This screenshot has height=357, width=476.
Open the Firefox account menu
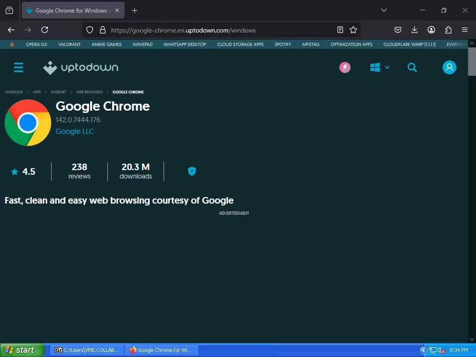tap(431, 30)
